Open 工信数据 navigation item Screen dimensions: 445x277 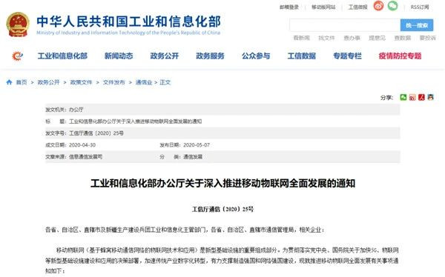pyautogui.click(x=301, y=56)
